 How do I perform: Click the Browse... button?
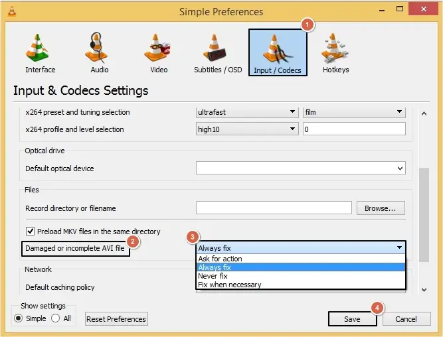click(x=381, y=208)
